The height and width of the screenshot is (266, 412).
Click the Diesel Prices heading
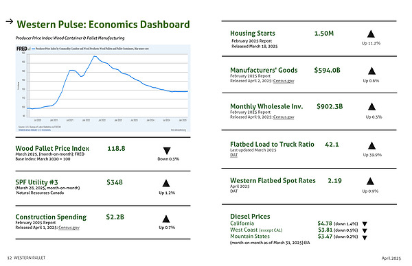250,217
